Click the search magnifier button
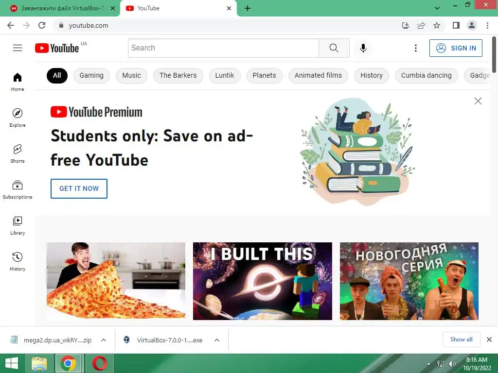 [x=334, y=48]
